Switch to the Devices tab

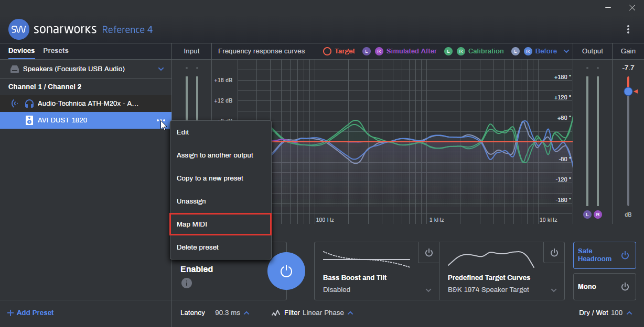click(x=22, y=51)
